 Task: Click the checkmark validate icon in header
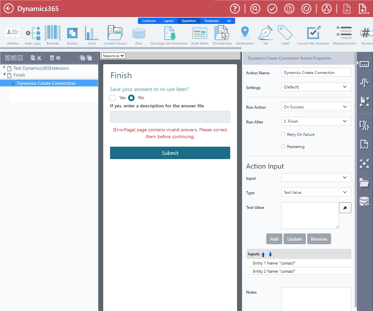pyautogui.click(x=272, y=9)
